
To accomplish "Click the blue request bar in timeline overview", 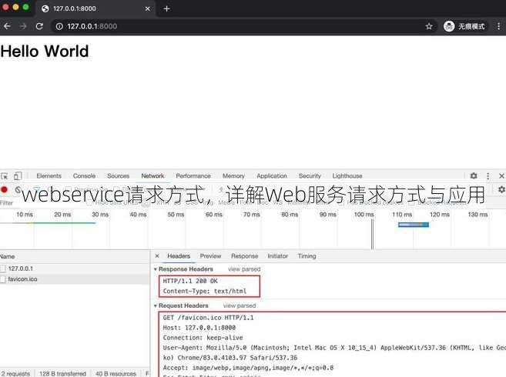I will click(x=414, y=225).
